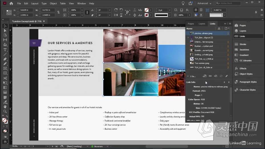Open rotation angle dropdown
265x149 pixels.
coord(110,10)
